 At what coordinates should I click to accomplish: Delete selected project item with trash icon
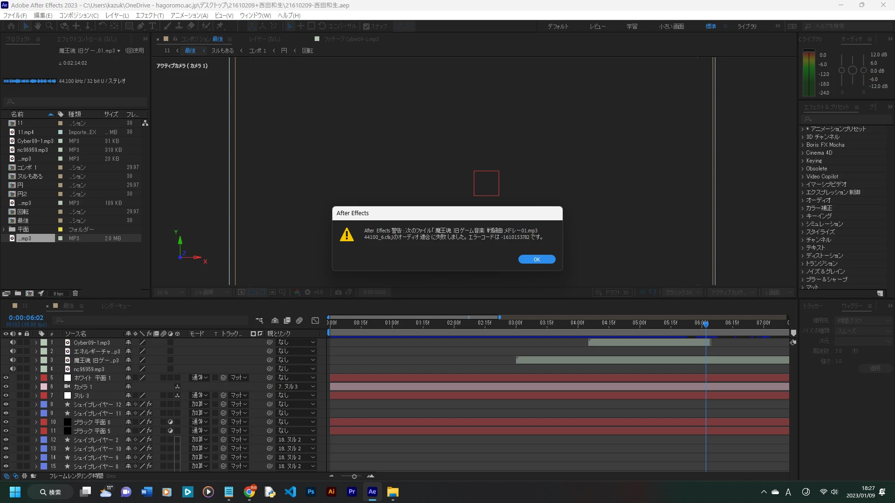tap(75, 293)
